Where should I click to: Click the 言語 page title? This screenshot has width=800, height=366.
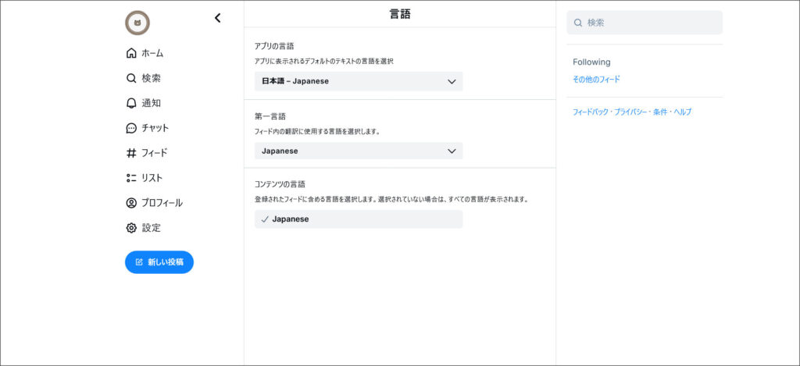pos(400,14)
